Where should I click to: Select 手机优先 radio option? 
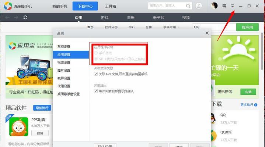point(96,53)
